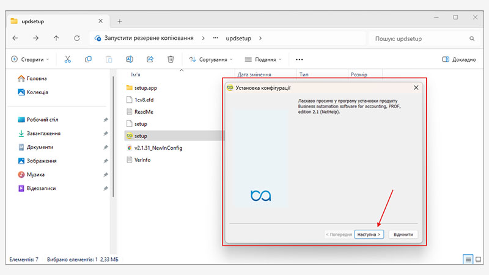Open the Створити dropdown
Screen dimensions: 489x275
pyautogui.click(x=31, y=59)
